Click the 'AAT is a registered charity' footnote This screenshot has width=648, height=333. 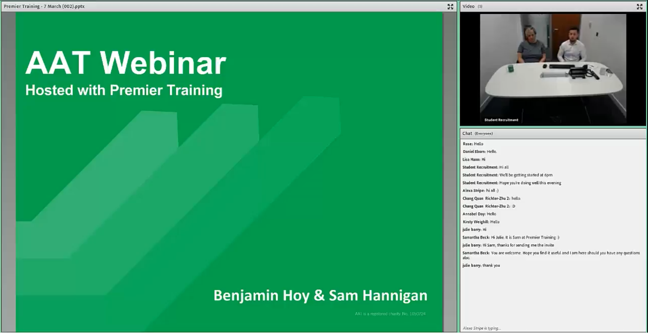[390, 314]
